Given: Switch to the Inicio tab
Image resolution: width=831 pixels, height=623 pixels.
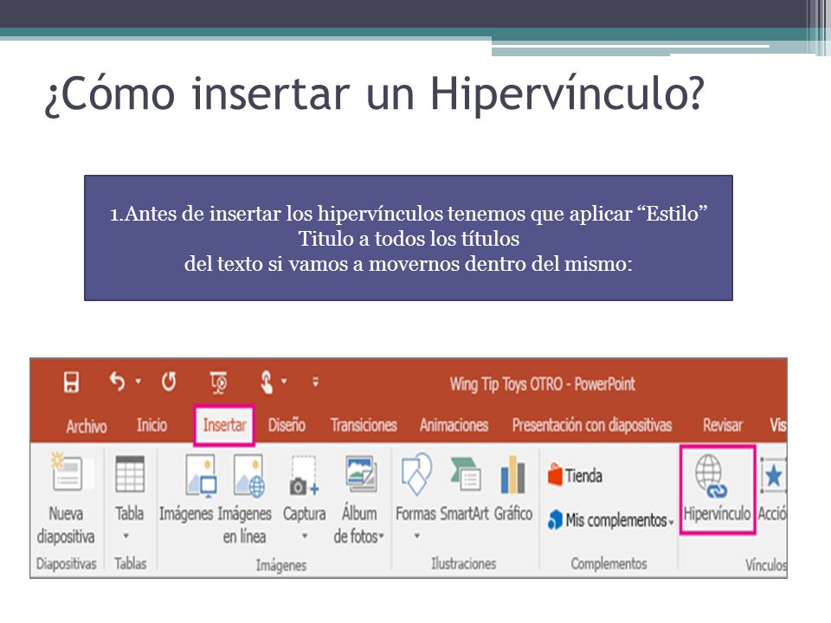Looking at the screenshot, I should [151, 425].
